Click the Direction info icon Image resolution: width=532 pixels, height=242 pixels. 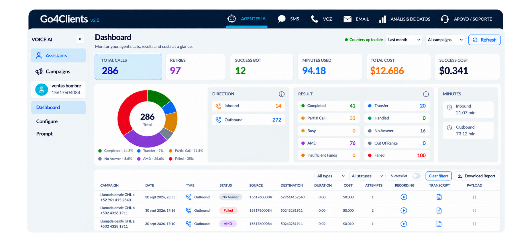(x=282, y=94)
